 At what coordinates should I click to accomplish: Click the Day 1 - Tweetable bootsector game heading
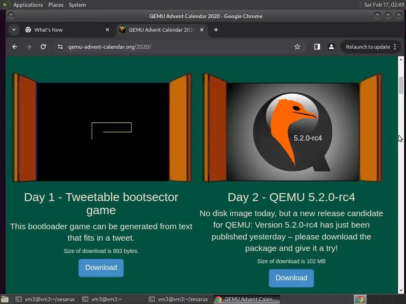[x=101, y=204]
